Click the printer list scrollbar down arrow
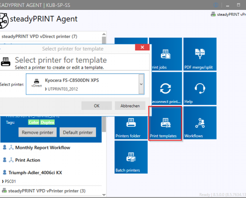This screenshot has height=198, width=246. (104, 195)
